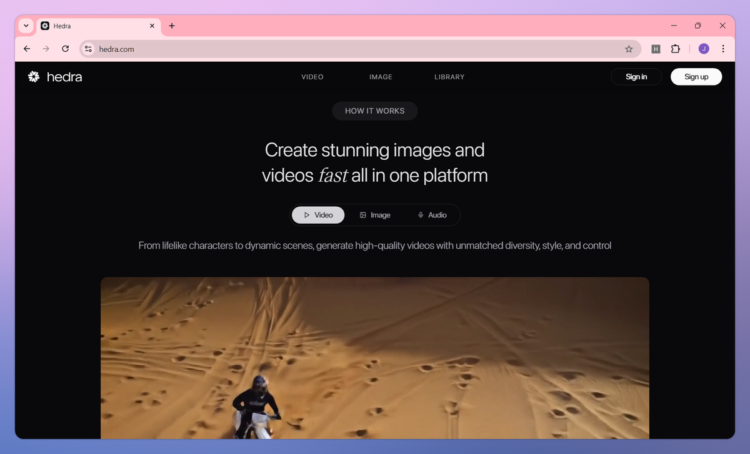750x454 pixels.
Task: Open the LIBRARY nav menu
Action: [449, 77]
